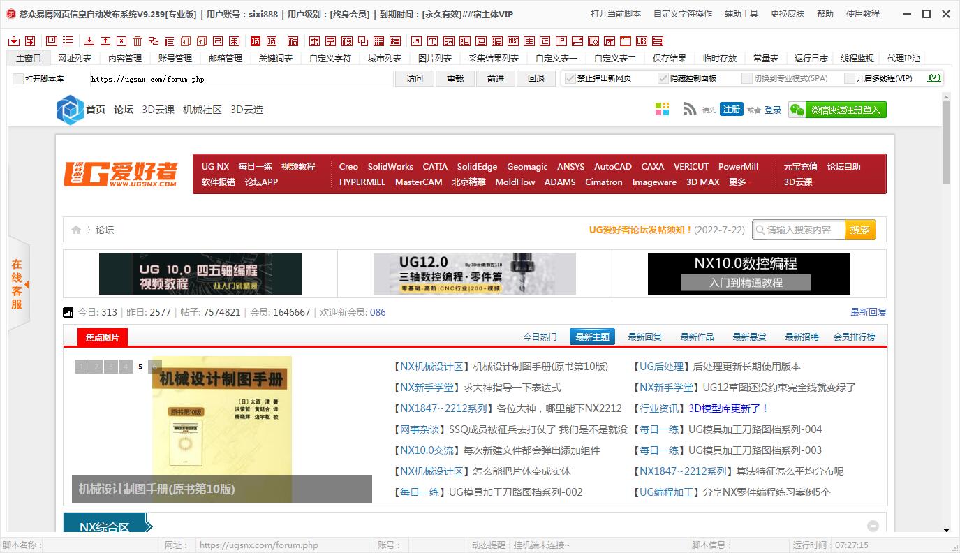960x553 pixels.
Task: Click the 末 toolbar icon
Action: click(x=235, y=41)
